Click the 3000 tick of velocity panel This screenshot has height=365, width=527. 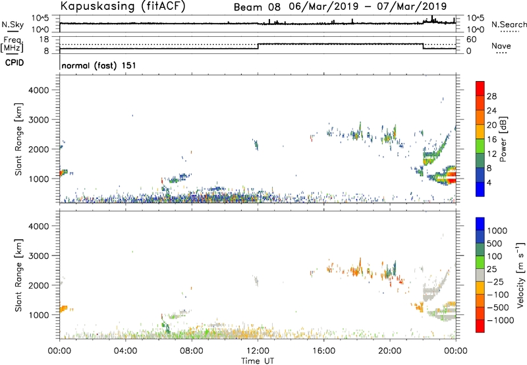[x=39, y=256]
